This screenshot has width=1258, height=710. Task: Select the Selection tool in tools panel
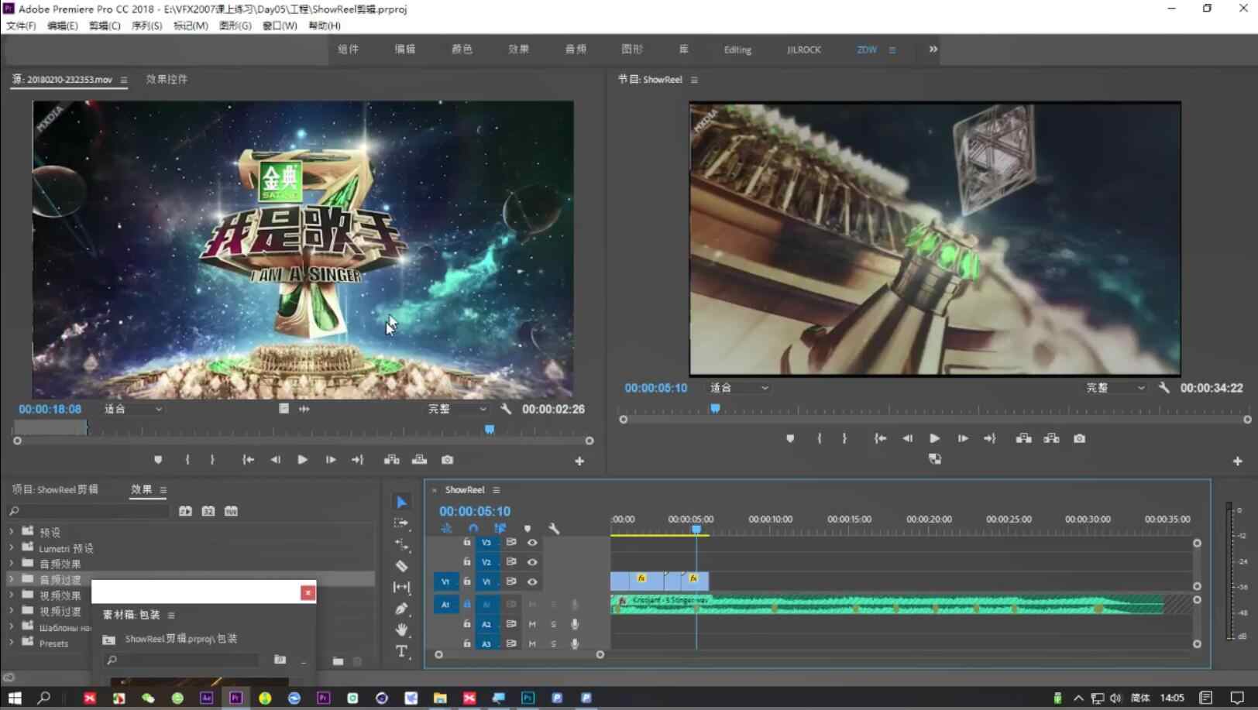[401, 502]
